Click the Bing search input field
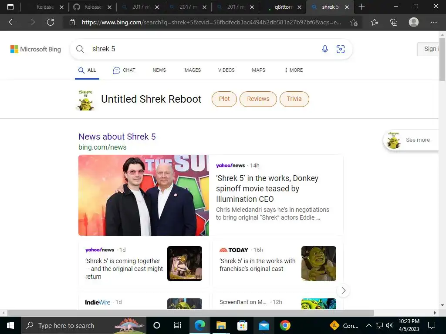Screen dimensions: 446x334 203,49
